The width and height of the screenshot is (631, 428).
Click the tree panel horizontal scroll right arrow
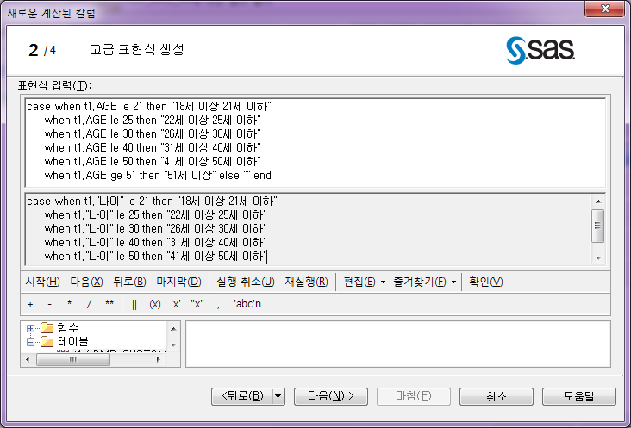[159, 359]
